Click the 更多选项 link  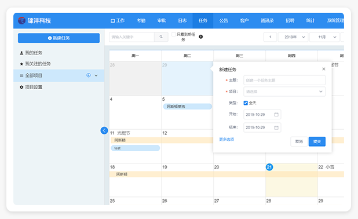(227, 139)
